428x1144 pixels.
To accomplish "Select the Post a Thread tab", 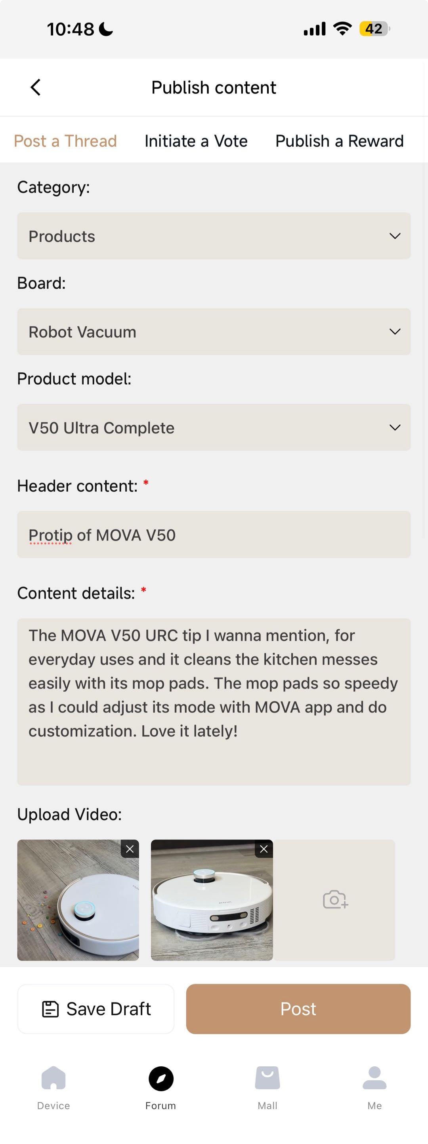I will (65, 141).
